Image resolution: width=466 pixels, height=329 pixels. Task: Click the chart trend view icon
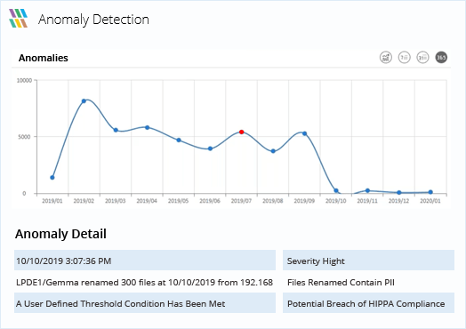(x=386, y=58)
